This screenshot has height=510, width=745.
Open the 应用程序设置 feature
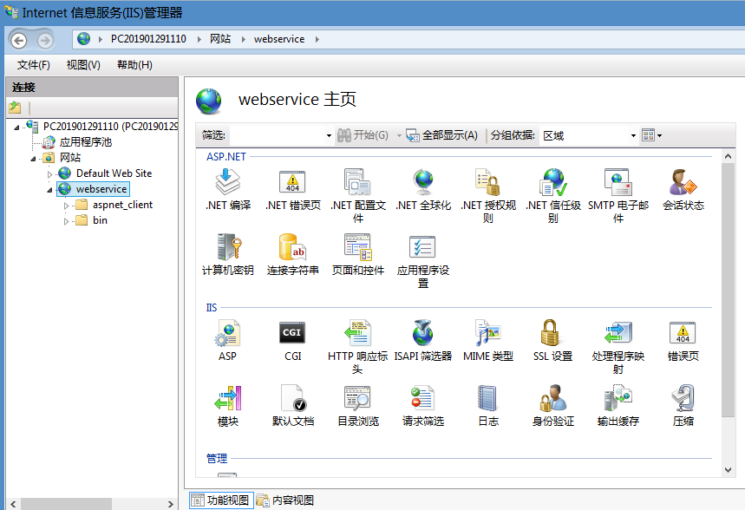pos(423,260)
